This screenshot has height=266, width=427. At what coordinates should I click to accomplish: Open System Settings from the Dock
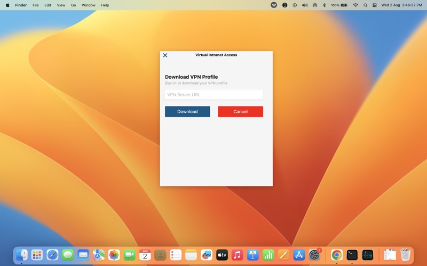[314, 255]
